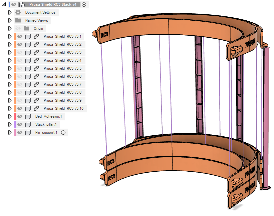Click the link icon of Prusa_Shield_RC3 v3:6
274x216 pixels.
(x=36, y=76)
